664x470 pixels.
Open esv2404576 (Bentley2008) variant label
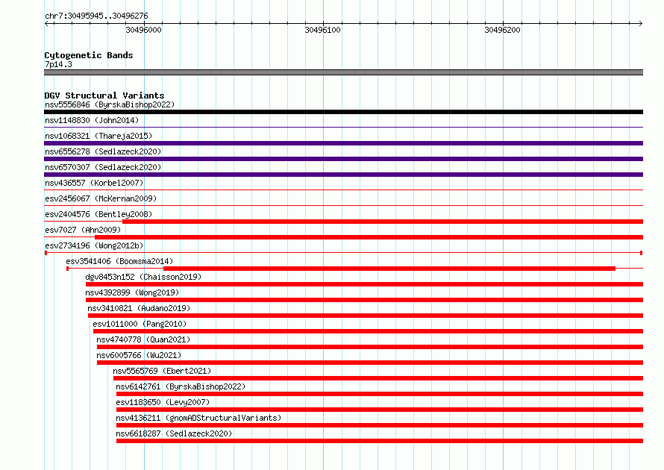click(98, 214)
